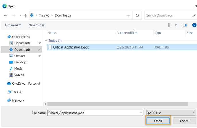Click the Back navigation arrow
Screen dimensions: 197x128
point(5,15)
